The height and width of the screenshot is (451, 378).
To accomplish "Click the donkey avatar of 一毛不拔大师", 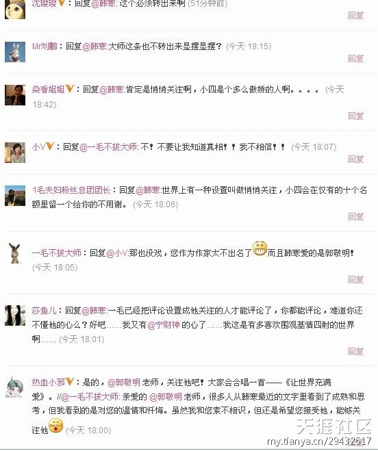I will [15, 253].
